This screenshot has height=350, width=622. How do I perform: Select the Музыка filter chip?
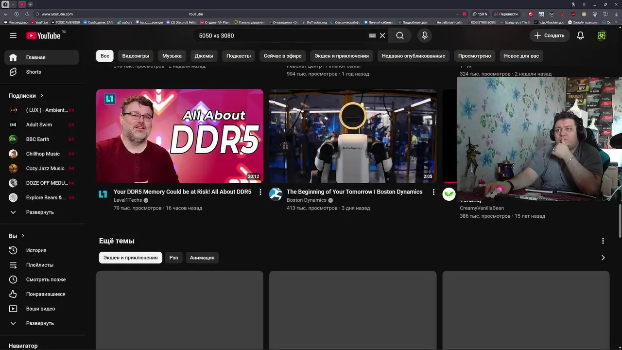click(172, 56)
